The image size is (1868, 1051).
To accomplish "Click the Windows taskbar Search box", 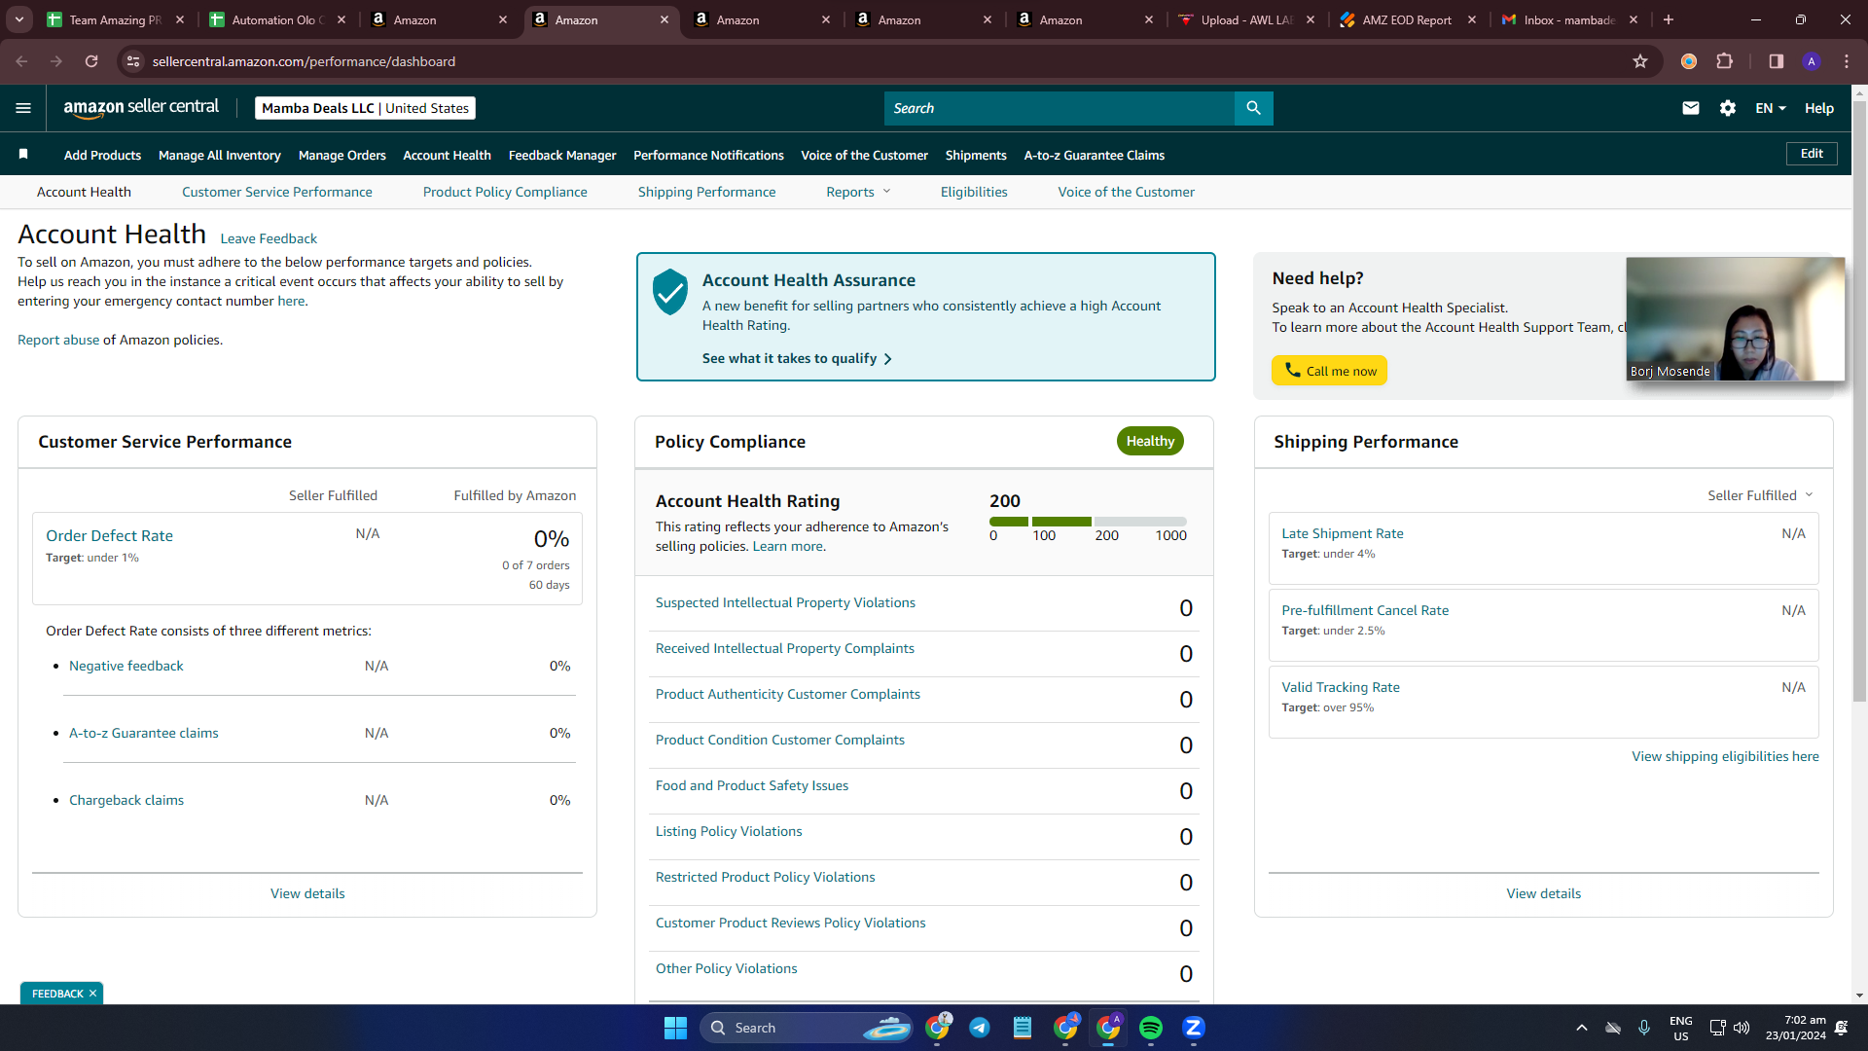I will point(806,1028).
